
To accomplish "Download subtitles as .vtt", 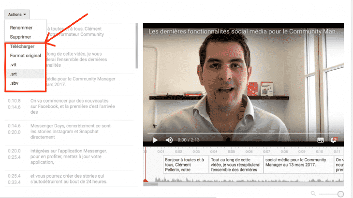I will point(14,64).
